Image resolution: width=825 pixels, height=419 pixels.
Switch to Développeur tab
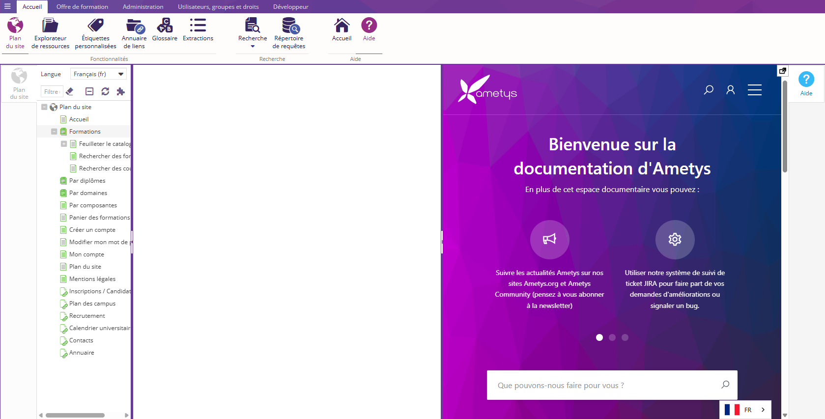pyautogui.click(x=291, y=7)
